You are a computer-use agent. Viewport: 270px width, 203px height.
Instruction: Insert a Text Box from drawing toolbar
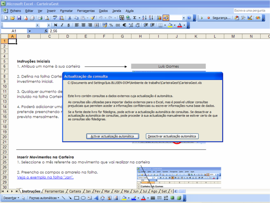[89, 198]
